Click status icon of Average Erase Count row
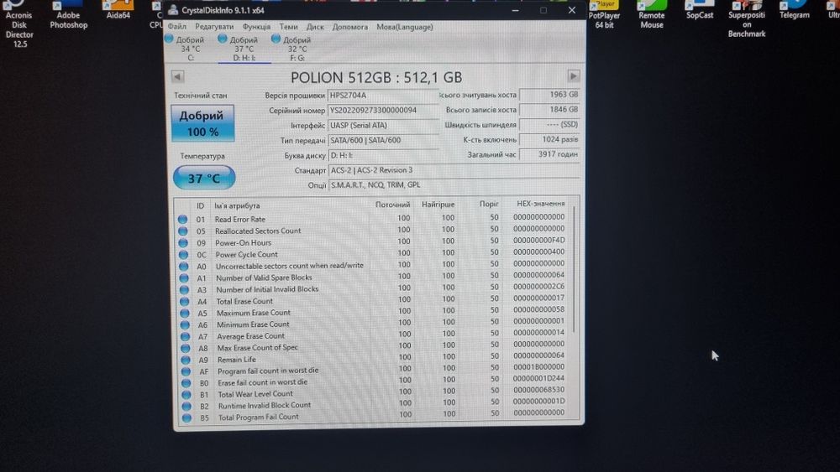Screen dimensions: 840x472 pyautogui.click(x=186, y=337)
